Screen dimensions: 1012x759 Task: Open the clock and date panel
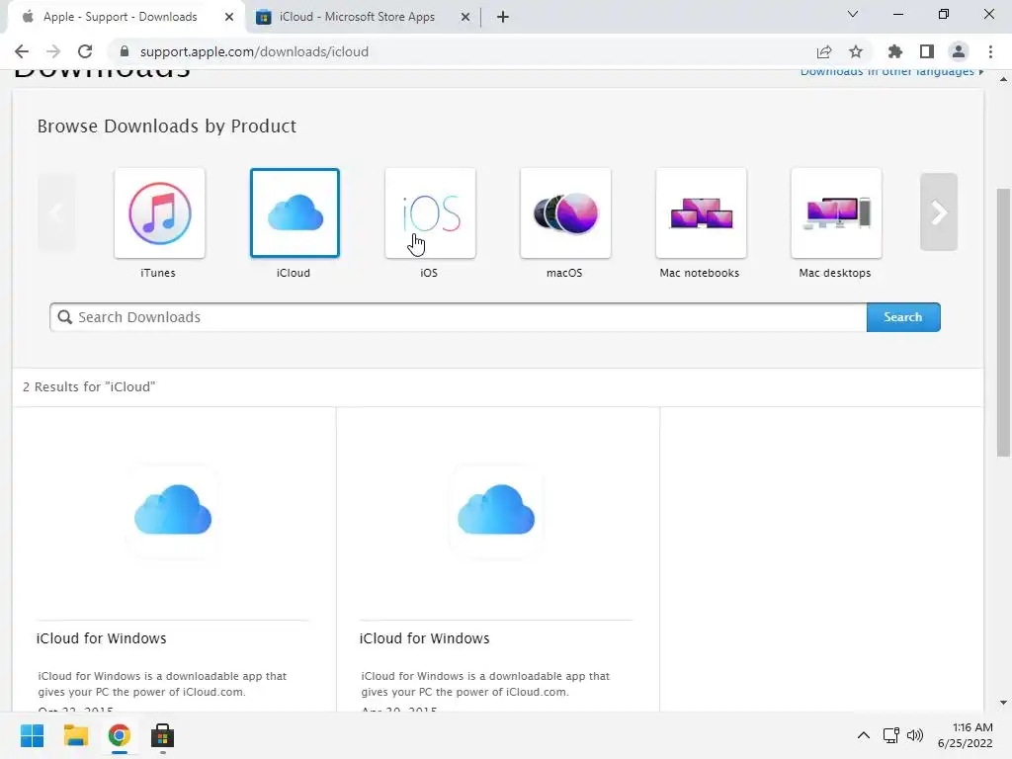tap(966, 735)
